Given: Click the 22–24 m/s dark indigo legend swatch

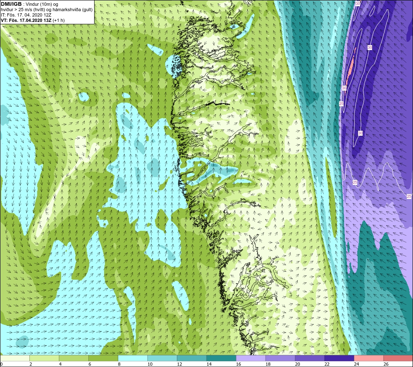Looking at the screenshot, I should 339,358.
